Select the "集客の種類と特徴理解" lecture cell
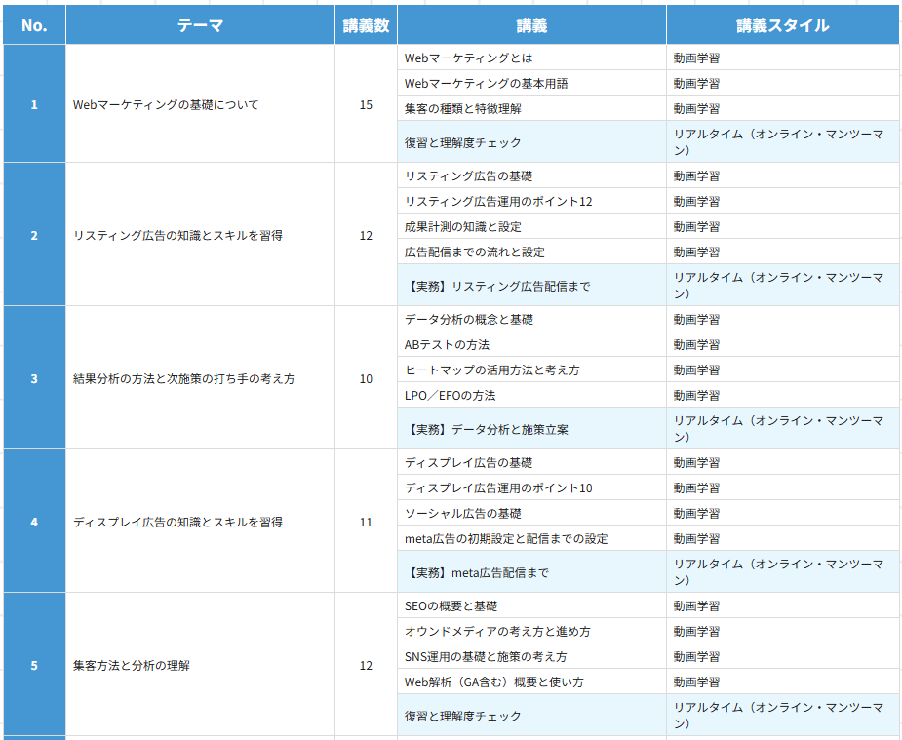The height and width of the screenshot is (740, 902). tap(531, 108)
